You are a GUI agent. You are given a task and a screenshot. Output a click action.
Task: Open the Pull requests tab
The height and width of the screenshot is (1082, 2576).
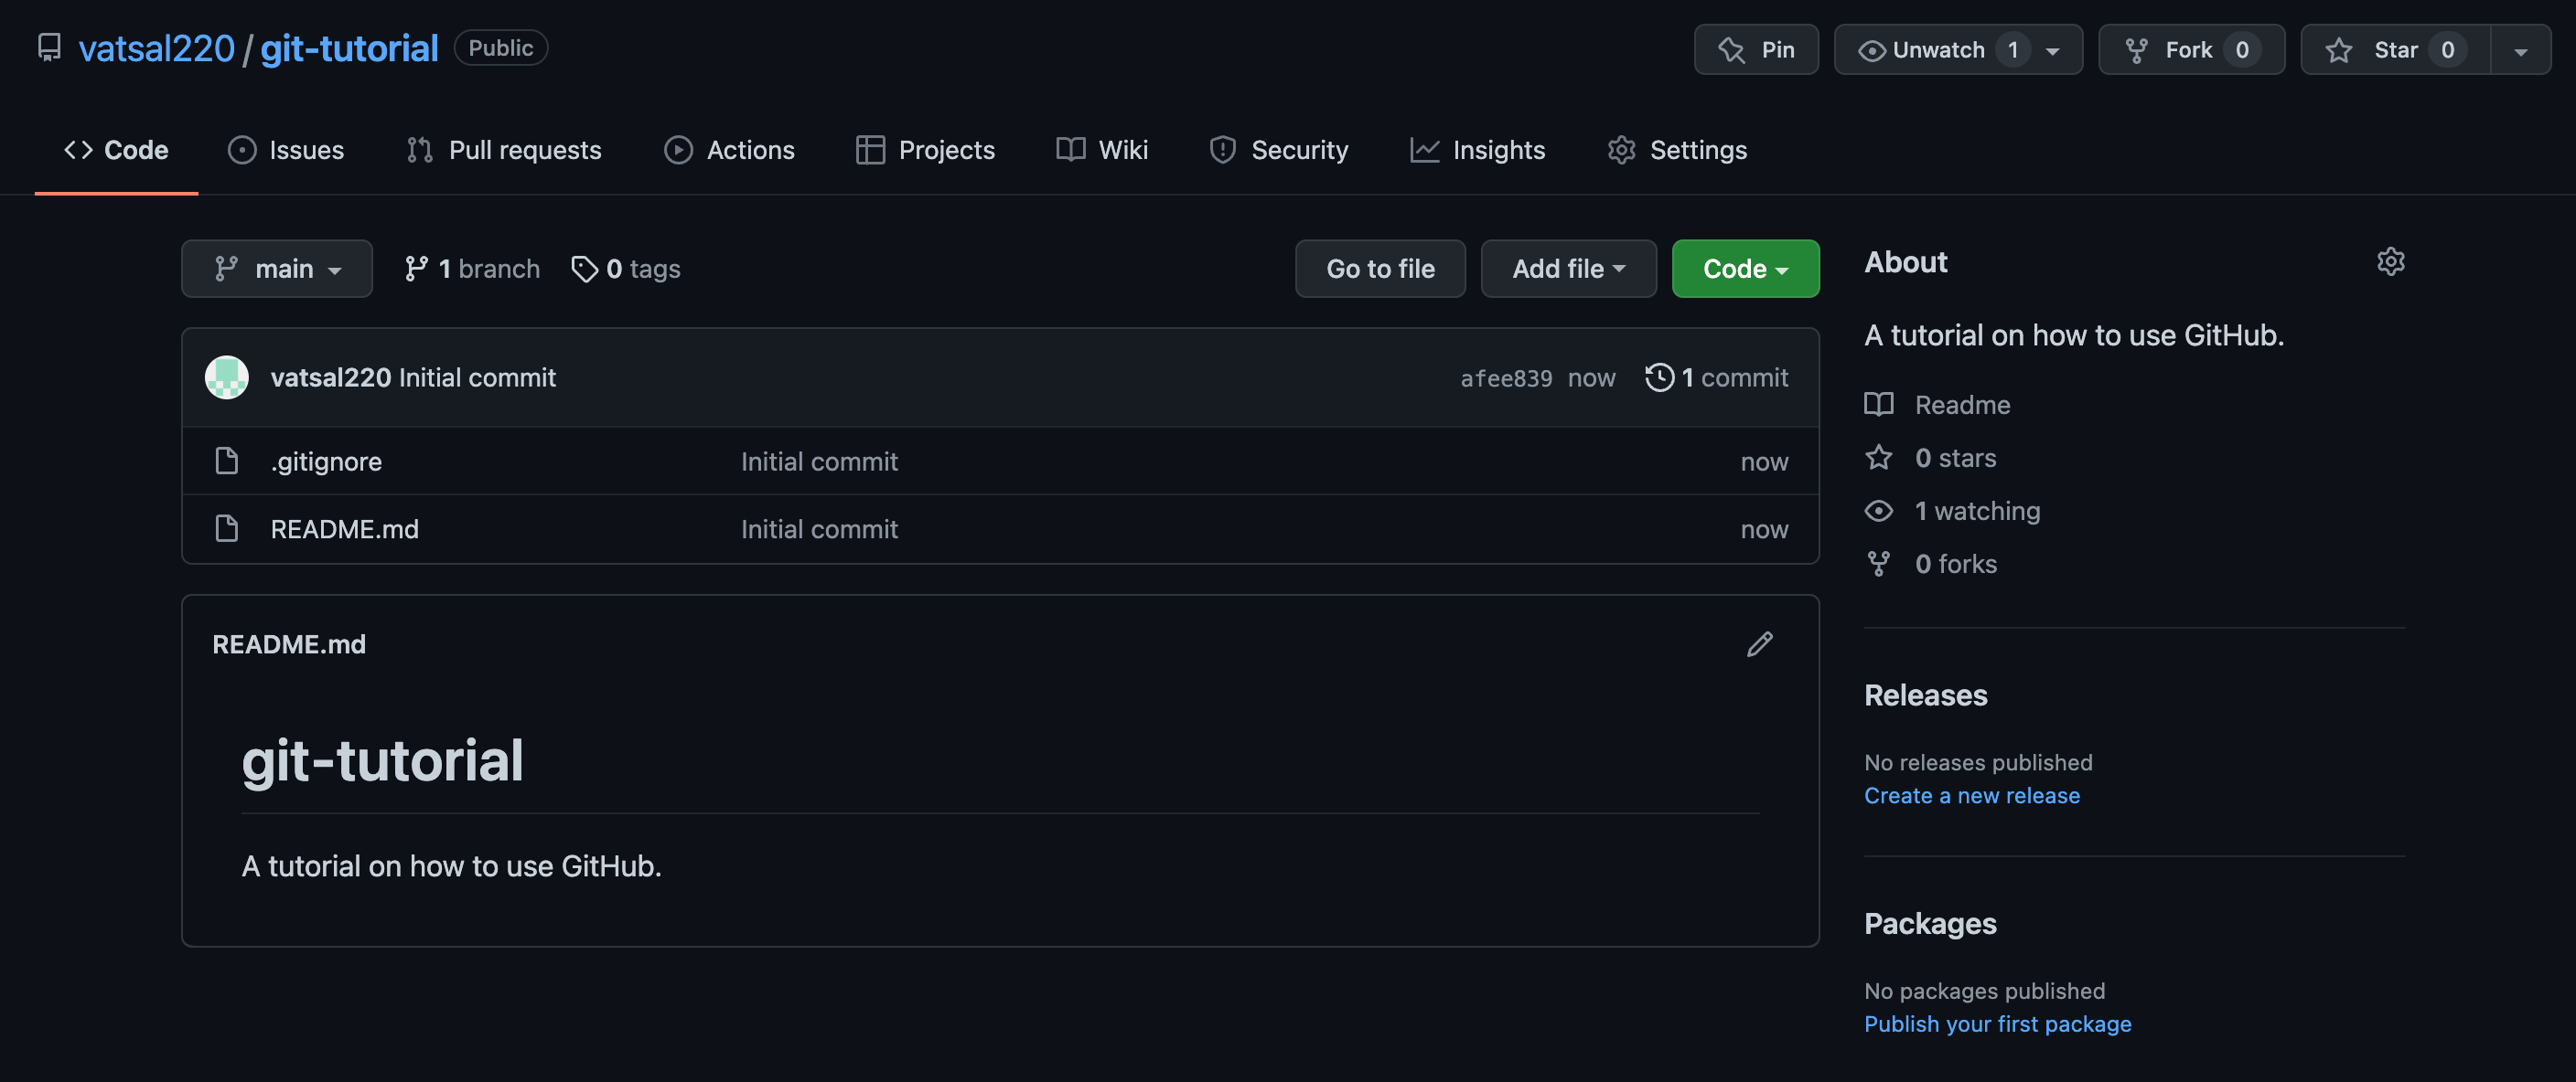[x=504, y=150]
